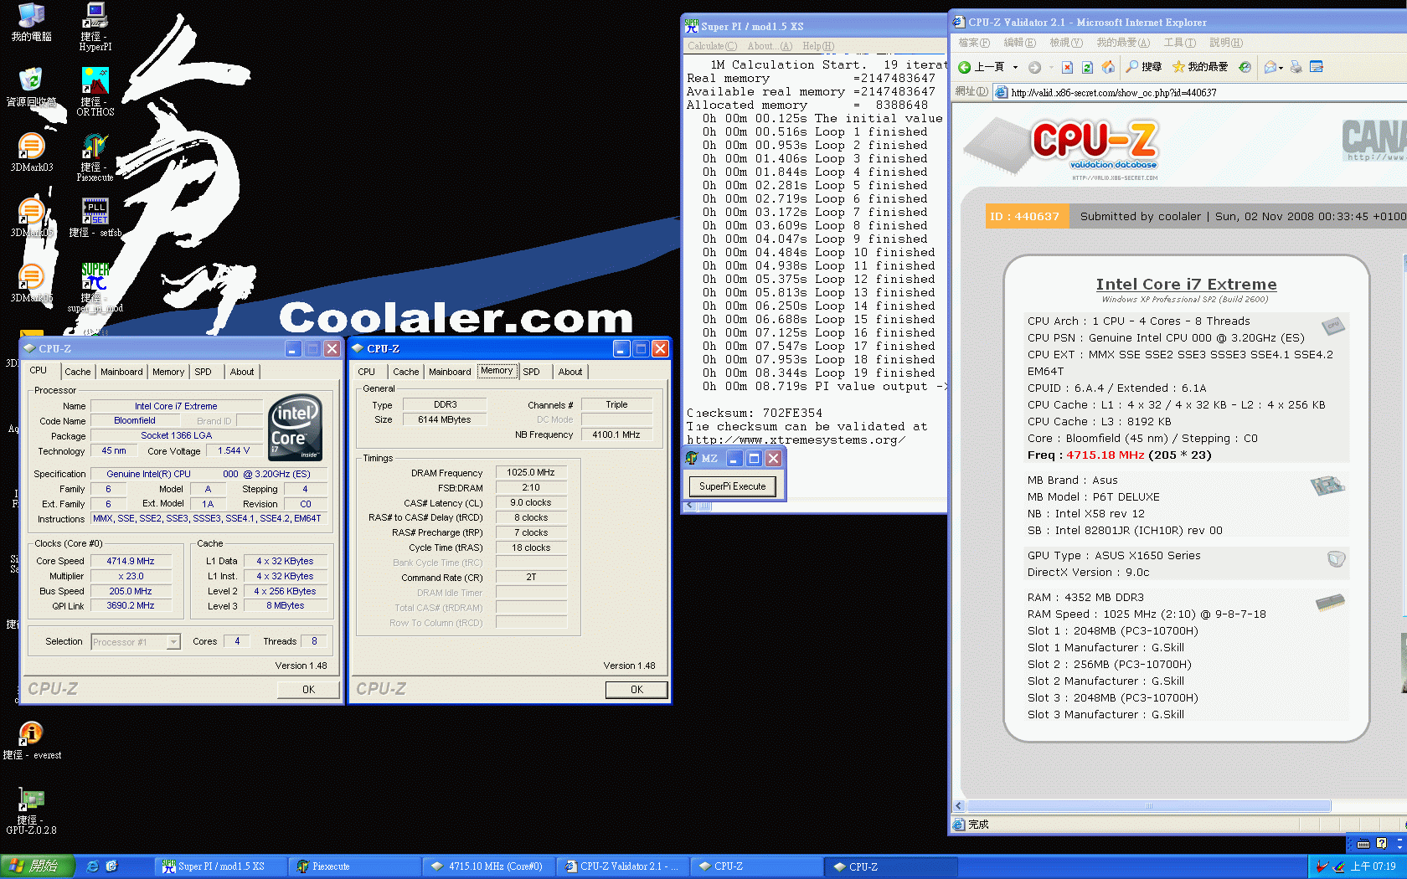Image resolution: width=1407 pixels, height=879 pixels.
Task: Select the ORTHOS desktop shortcut
Action: 95,92
